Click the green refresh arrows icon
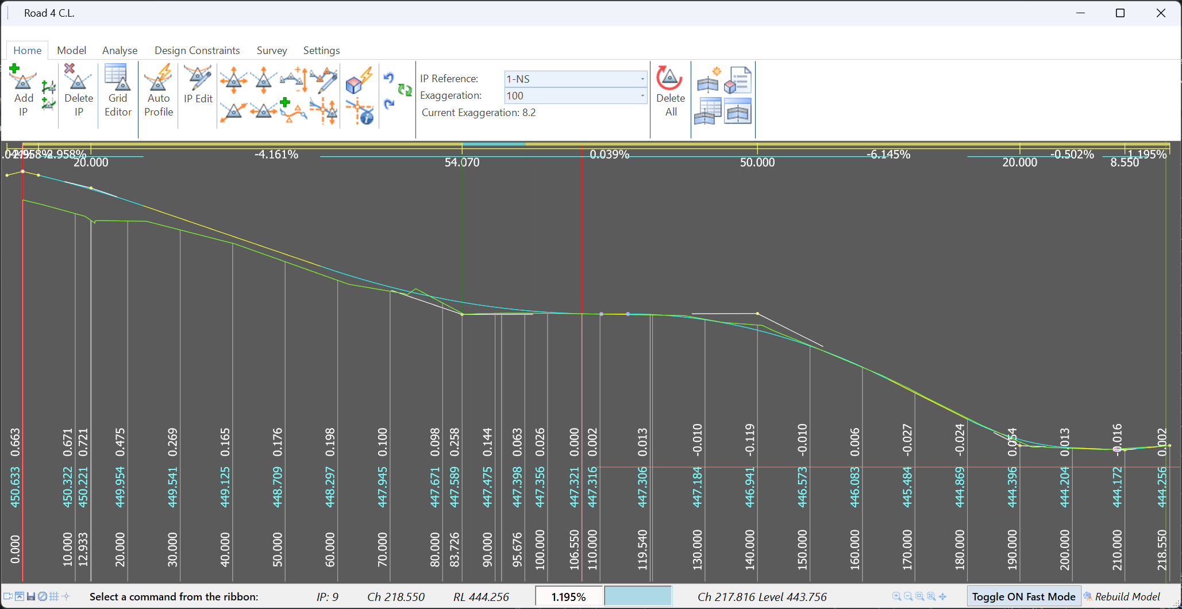1182x609 pixels. coord(404,91)
